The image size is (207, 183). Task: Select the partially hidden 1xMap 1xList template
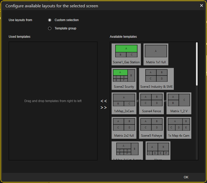[127, 150]
